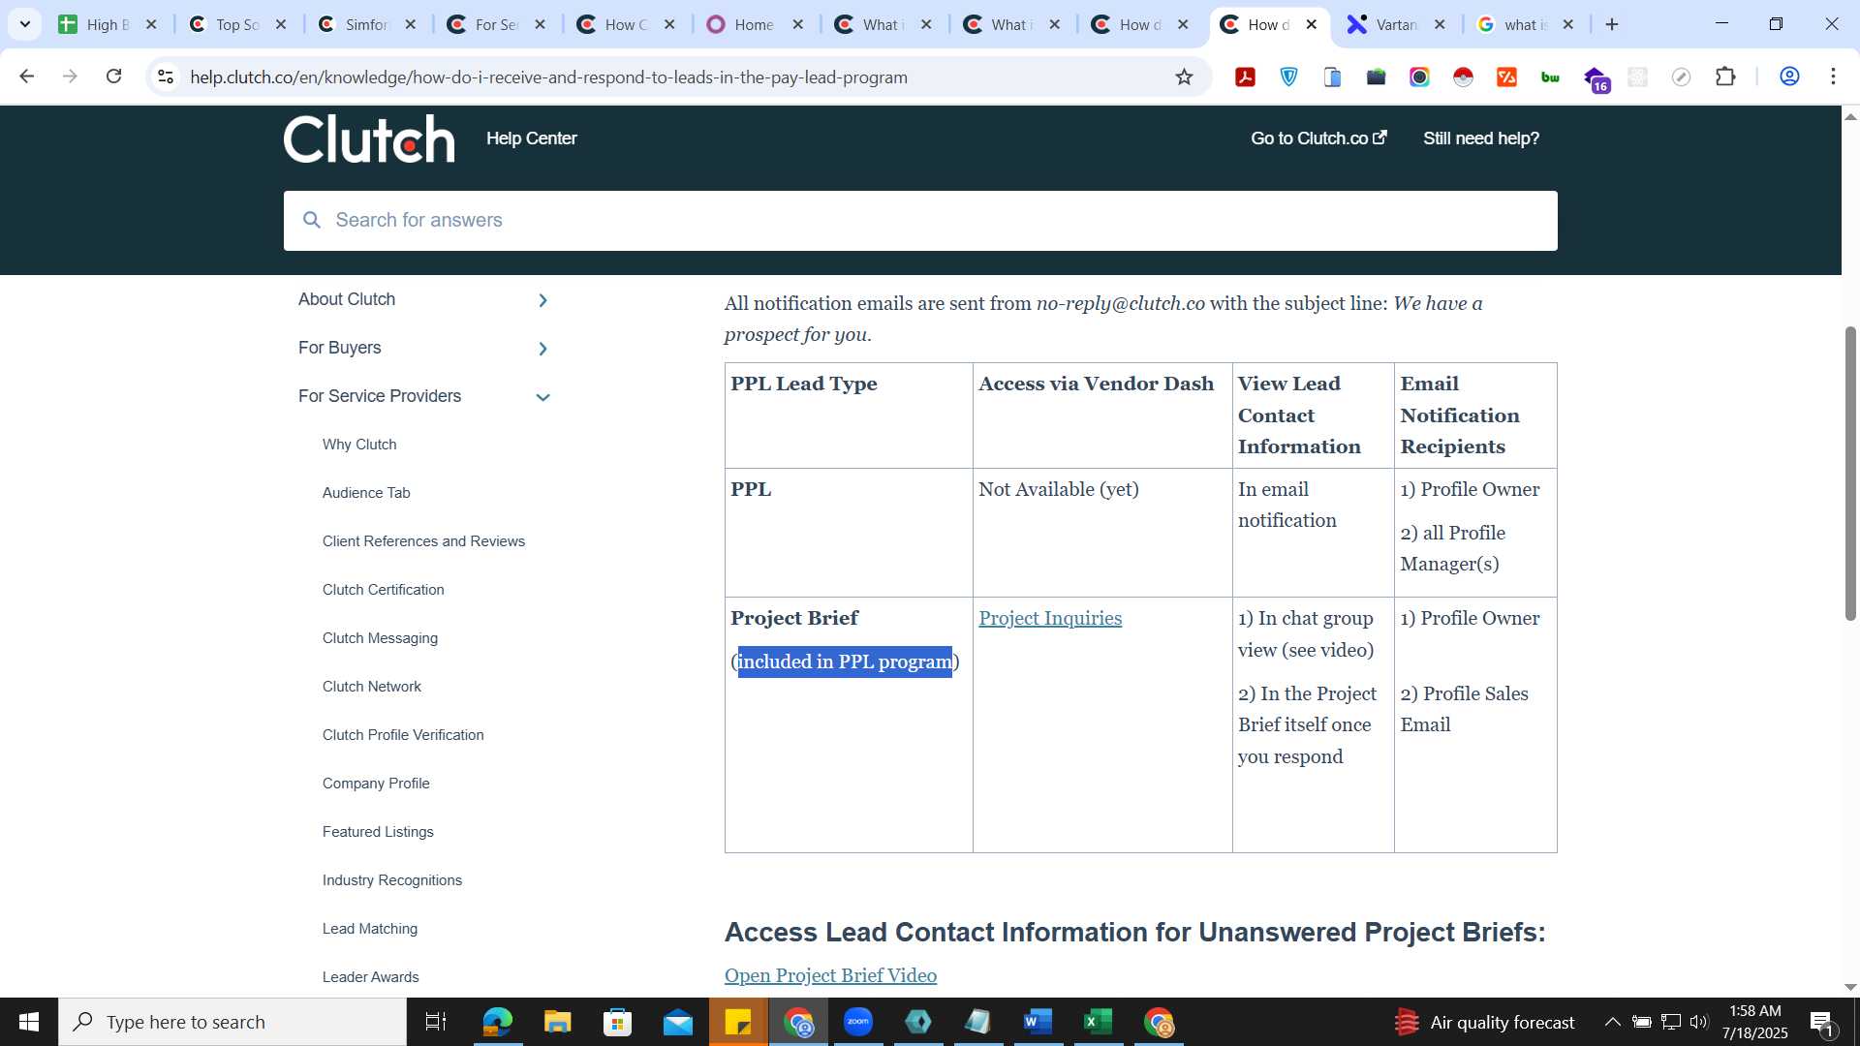Open Zoom from taskbar
The height and width of the screenshot is (1046, 1860).
pos(858,1022)
